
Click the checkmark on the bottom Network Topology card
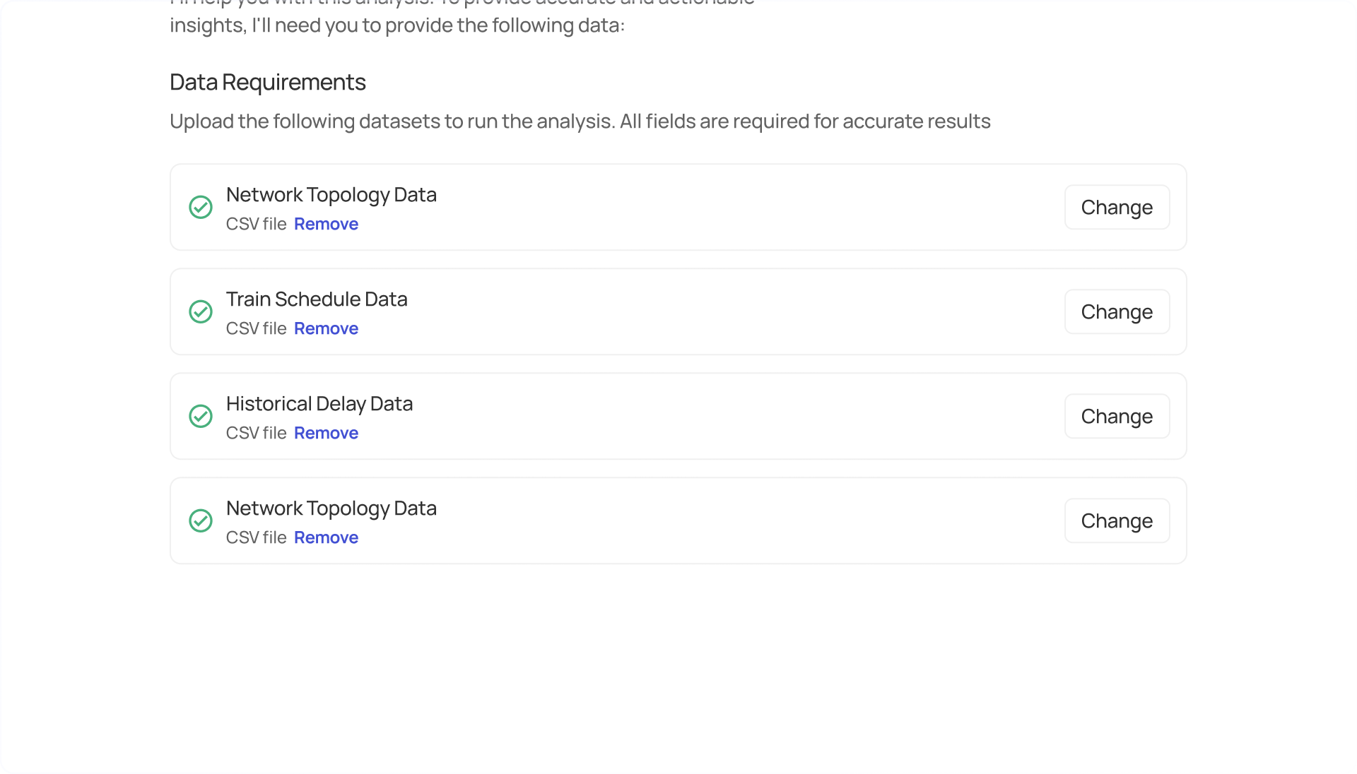pyautogui.click(x=201, y=520)
